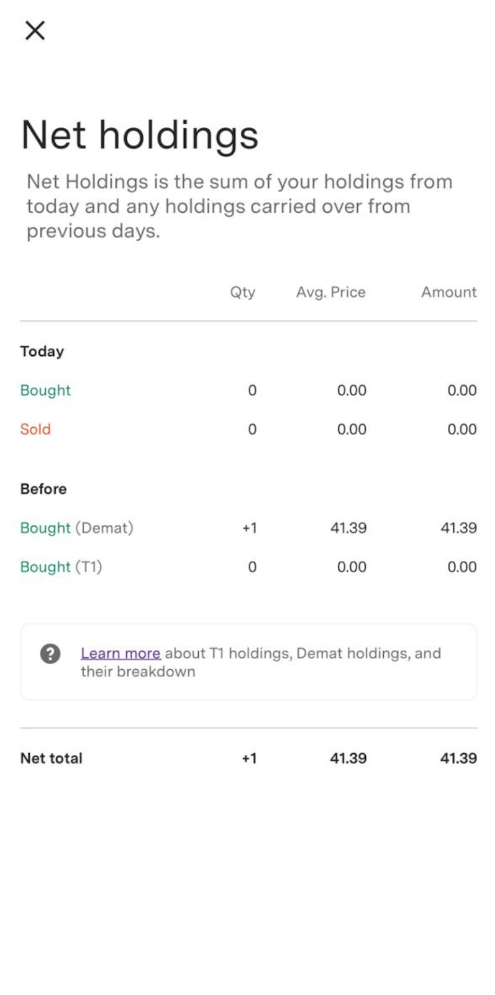Select the Bought (Demat) row label
495x995 pixels.
76,528
